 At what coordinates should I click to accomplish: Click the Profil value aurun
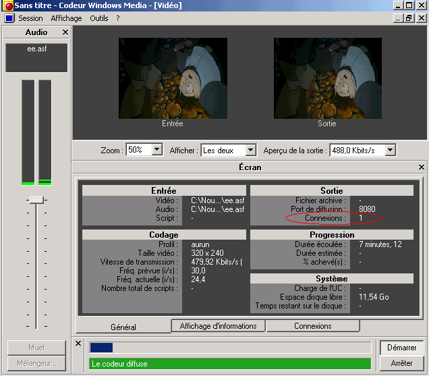click(x=200, y=244)
